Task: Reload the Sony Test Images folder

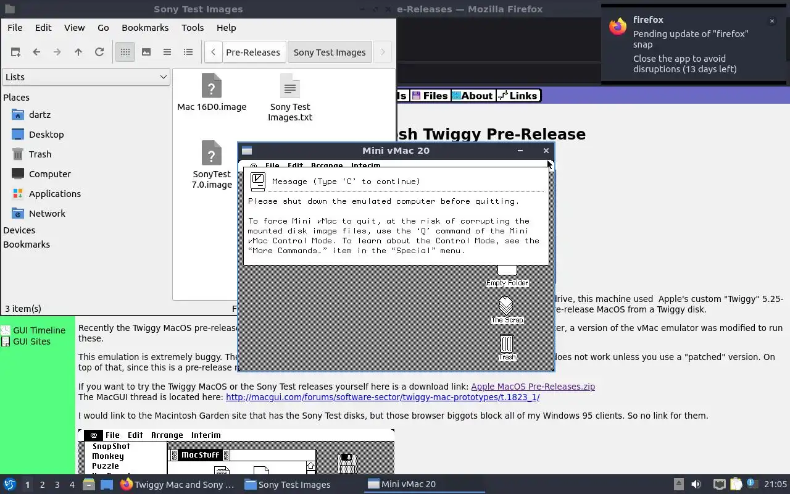Action: coord(99,52)
